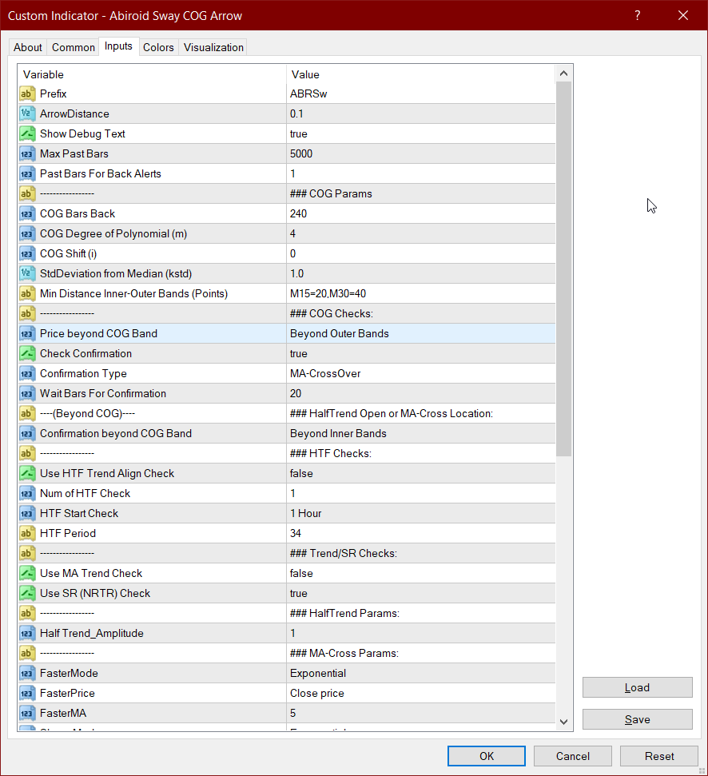Screen dimensions: 708x776
Task: Open the About tab
Action: pos(28,47)
